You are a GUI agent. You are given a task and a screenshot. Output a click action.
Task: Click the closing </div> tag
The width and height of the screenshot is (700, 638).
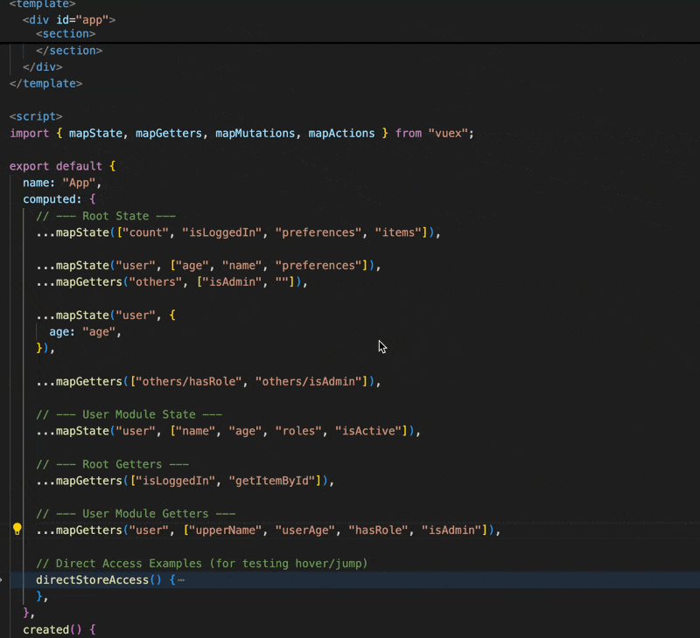(x=42, y=67)
